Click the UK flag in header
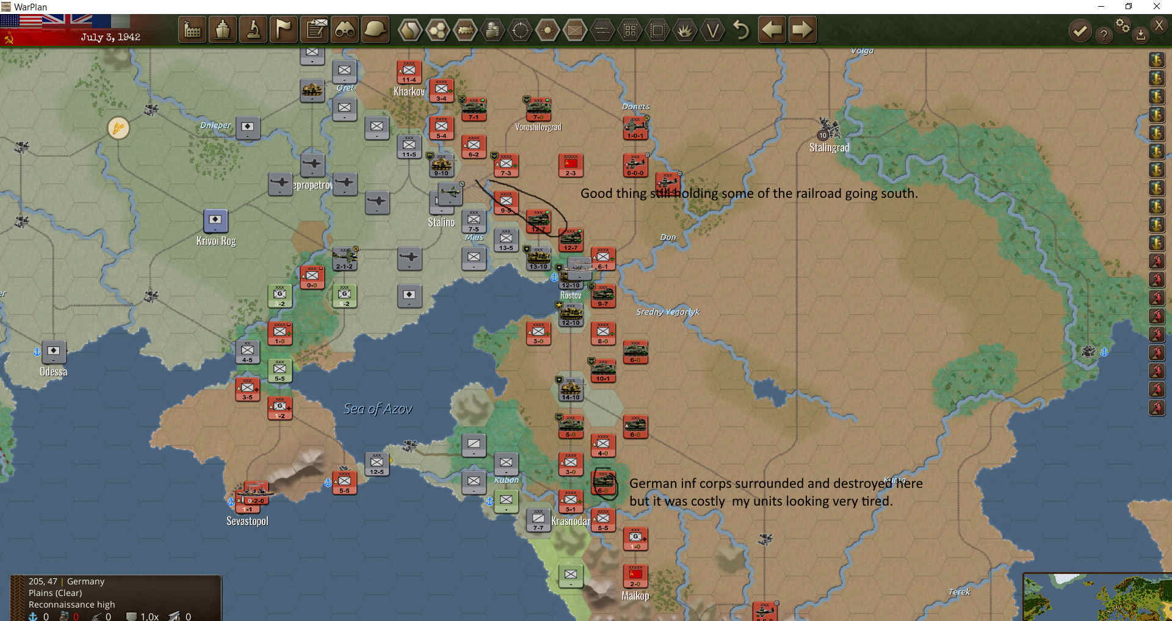Viewport: 1172px width, 621px height. pyautogui.click(x=67, y=21)
